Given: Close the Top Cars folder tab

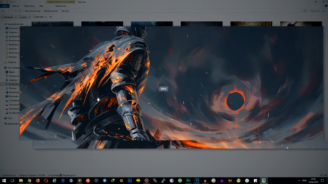Looking at the screenshot, I should (46, 17).
